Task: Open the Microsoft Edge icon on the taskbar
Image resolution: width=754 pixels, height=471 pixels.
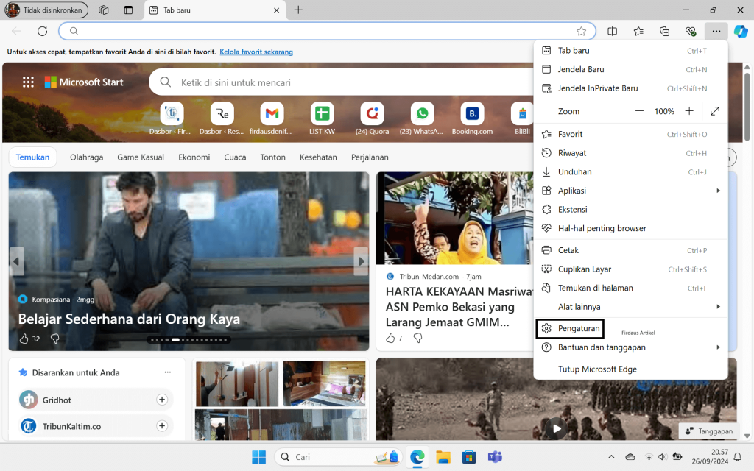Action: [x=417, y=457]
